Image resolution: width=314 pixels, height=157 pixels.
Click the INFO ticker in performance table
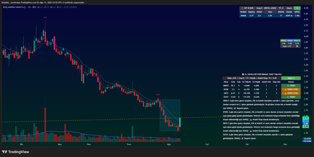[x=226, y=93]
